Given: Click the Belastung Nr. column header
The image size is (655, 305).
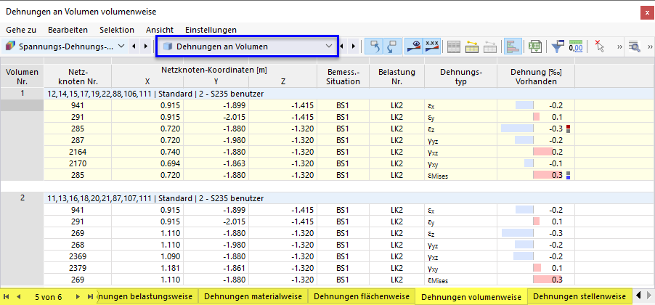Looking at the screenshot, I should (x=396, y=76).
